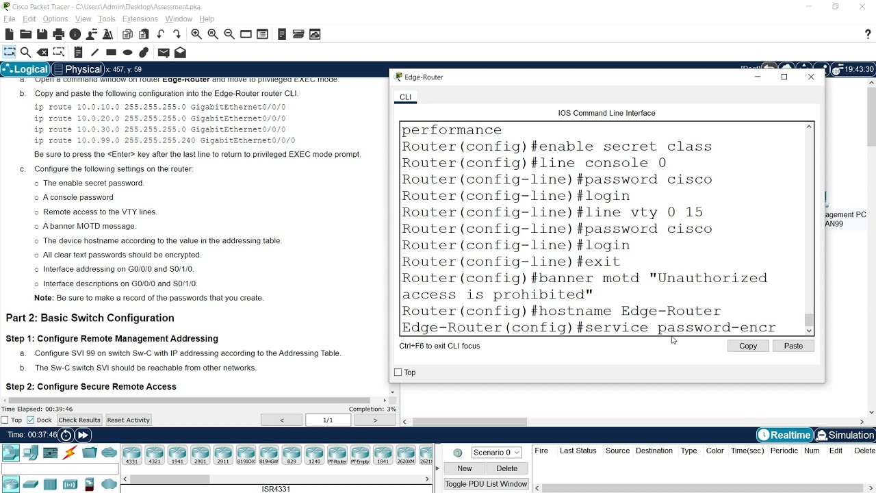Select the Switches subcategory icon
876x493 pixels.
pyautogui.click(x=30, y=484)
